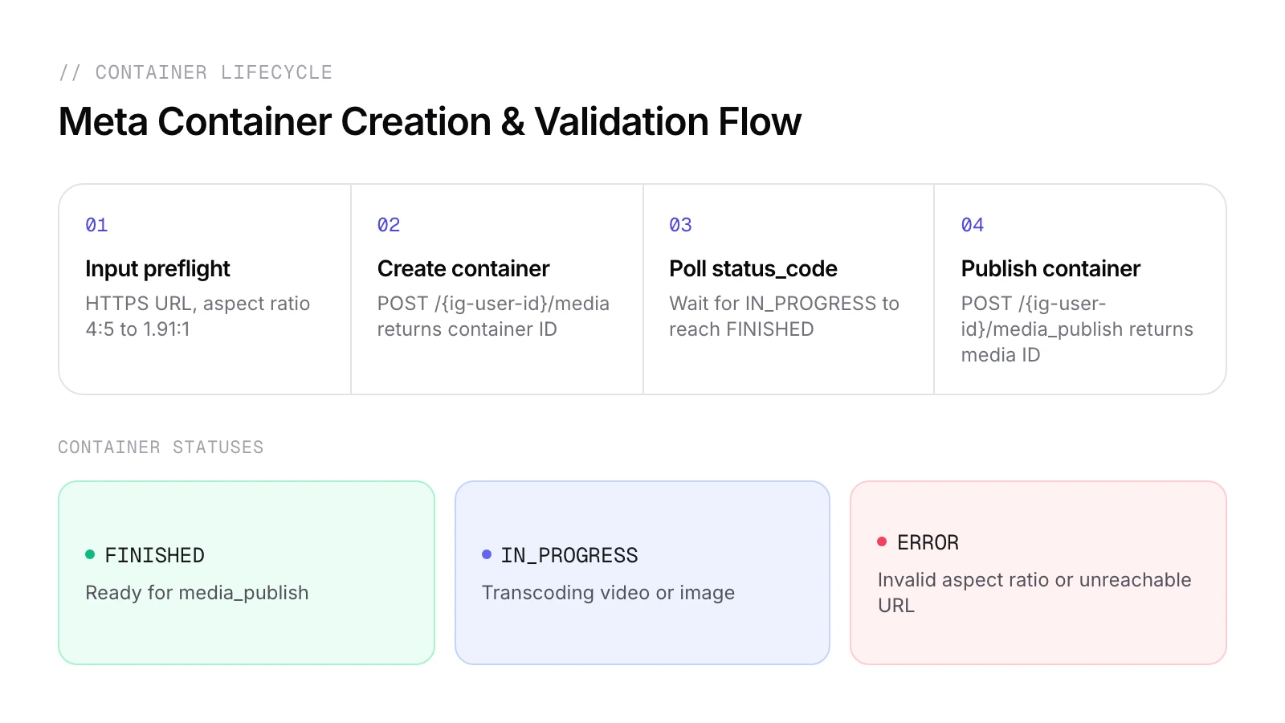Screen dimensions: 1285x723
Task: Click step number 04
Action: [973, 225]
